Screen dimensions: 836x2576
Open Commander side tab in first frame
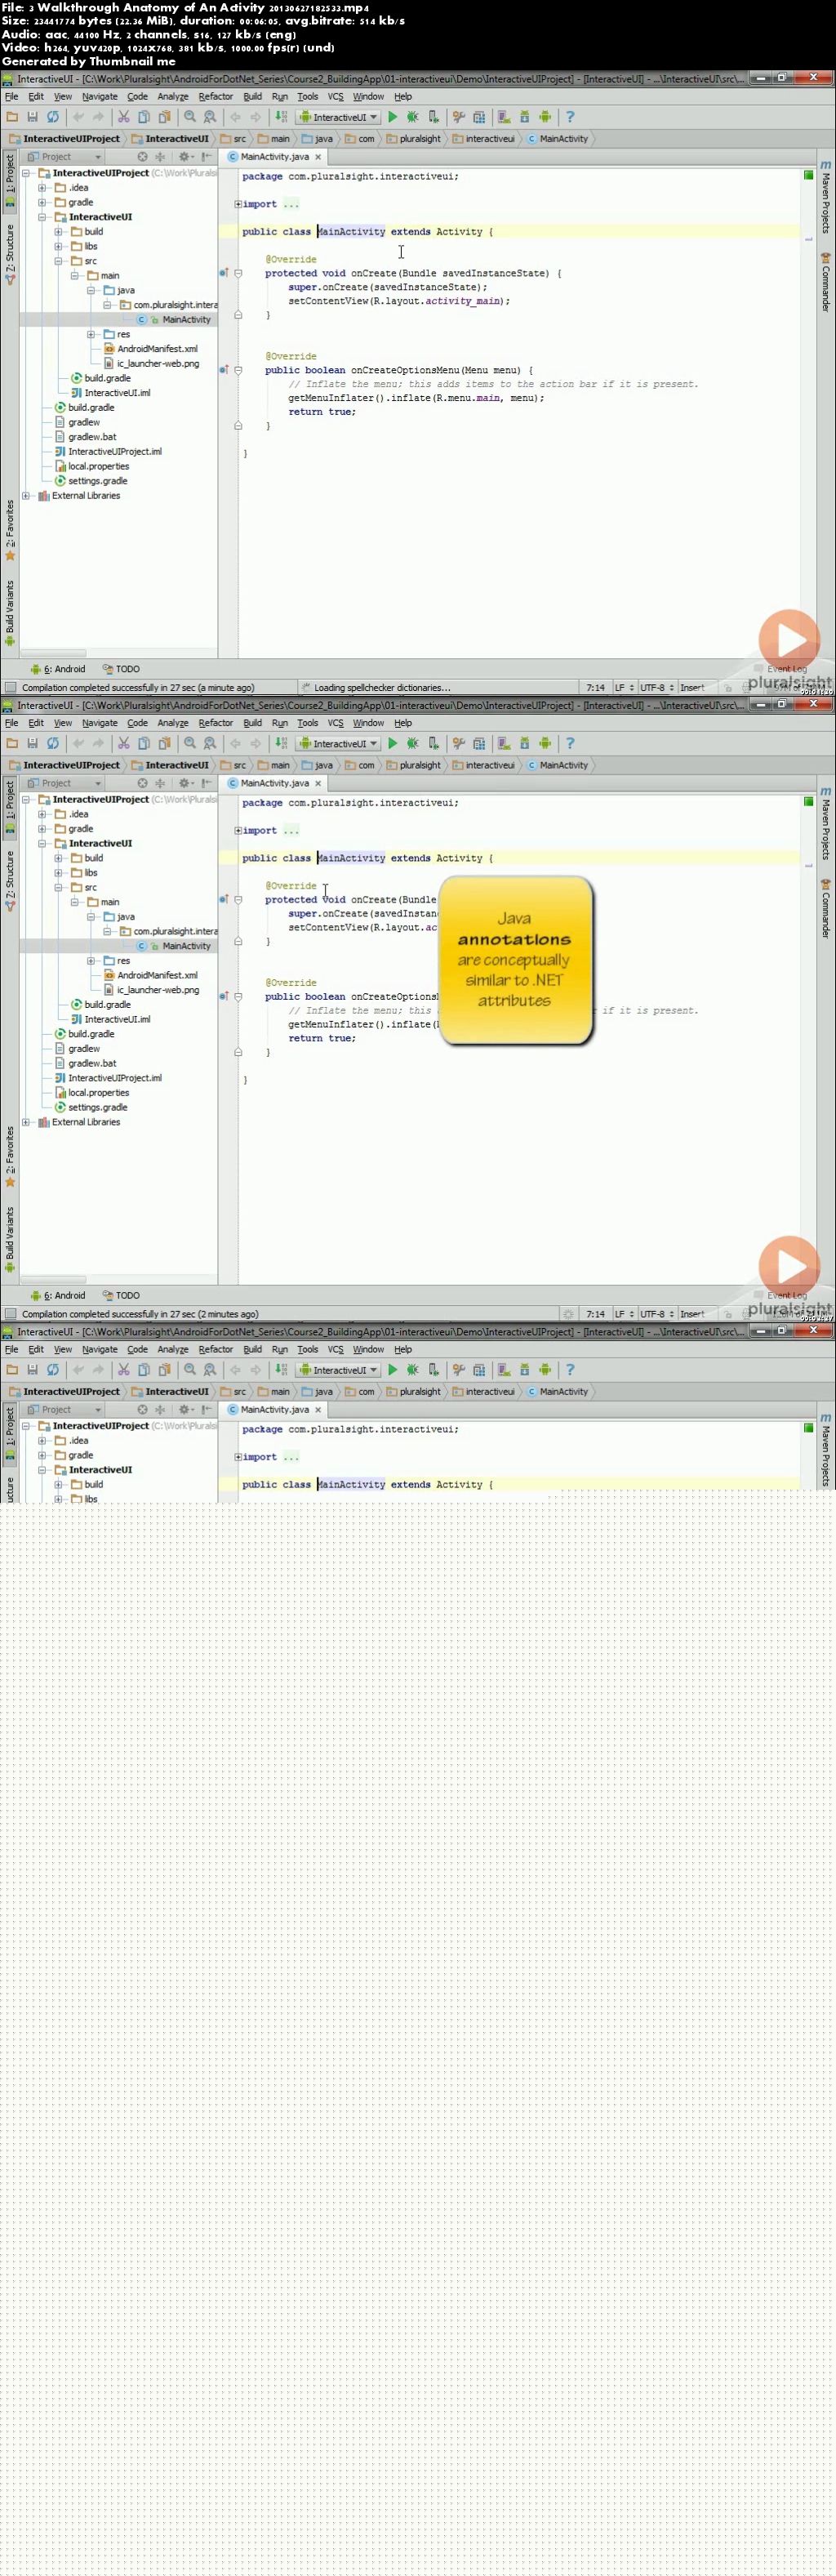(826, 282)
